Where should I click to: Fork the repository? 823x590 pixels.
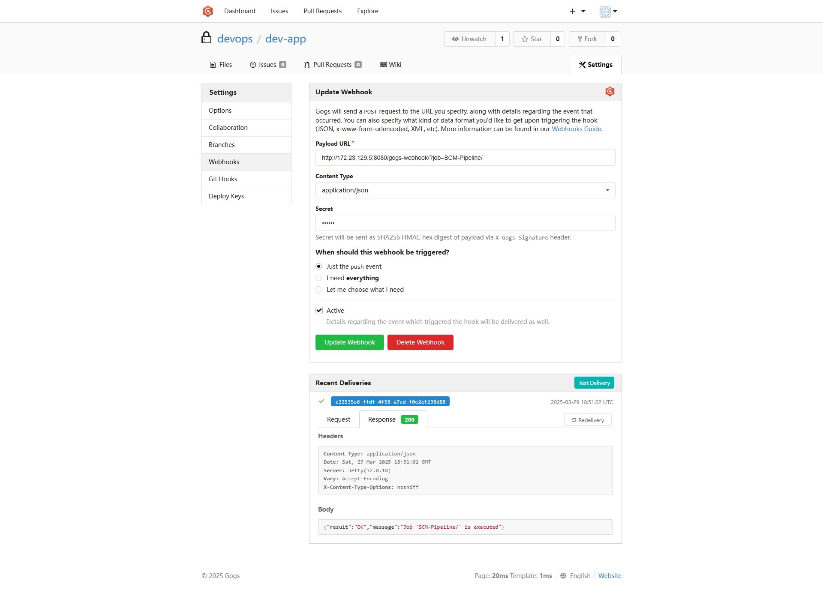(x=587, y=39)
